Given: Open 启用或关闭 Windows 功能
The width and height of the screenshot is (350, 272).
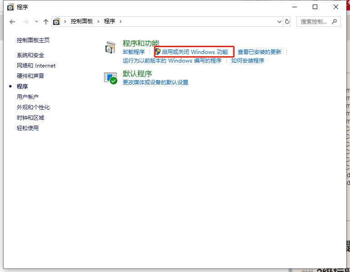Looking at the screenshot, I should [x=195, y=52].
